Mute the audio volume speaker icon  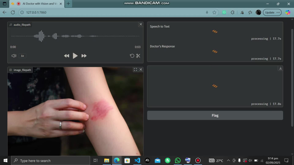click(14, 56)
